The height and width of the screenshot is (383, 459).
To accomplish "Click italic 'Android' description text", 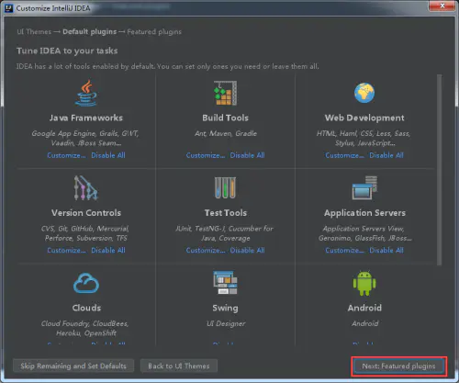I will [x=364, y=323].
